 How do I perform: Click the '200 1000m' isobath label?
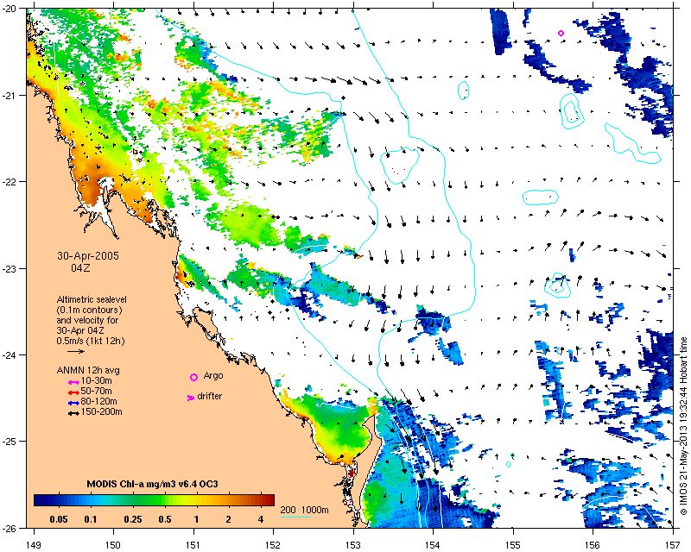click(x=305, y=511)
